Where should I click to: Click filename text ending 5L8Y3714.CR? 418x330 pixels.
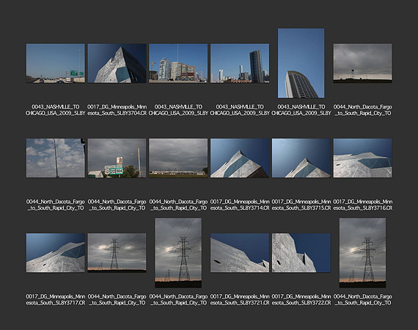(x=240, y=205)
